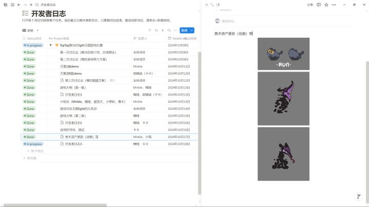Open the bottom purple creature image
The height and width of the screenshot is (207, 369).
click(283, 154)
